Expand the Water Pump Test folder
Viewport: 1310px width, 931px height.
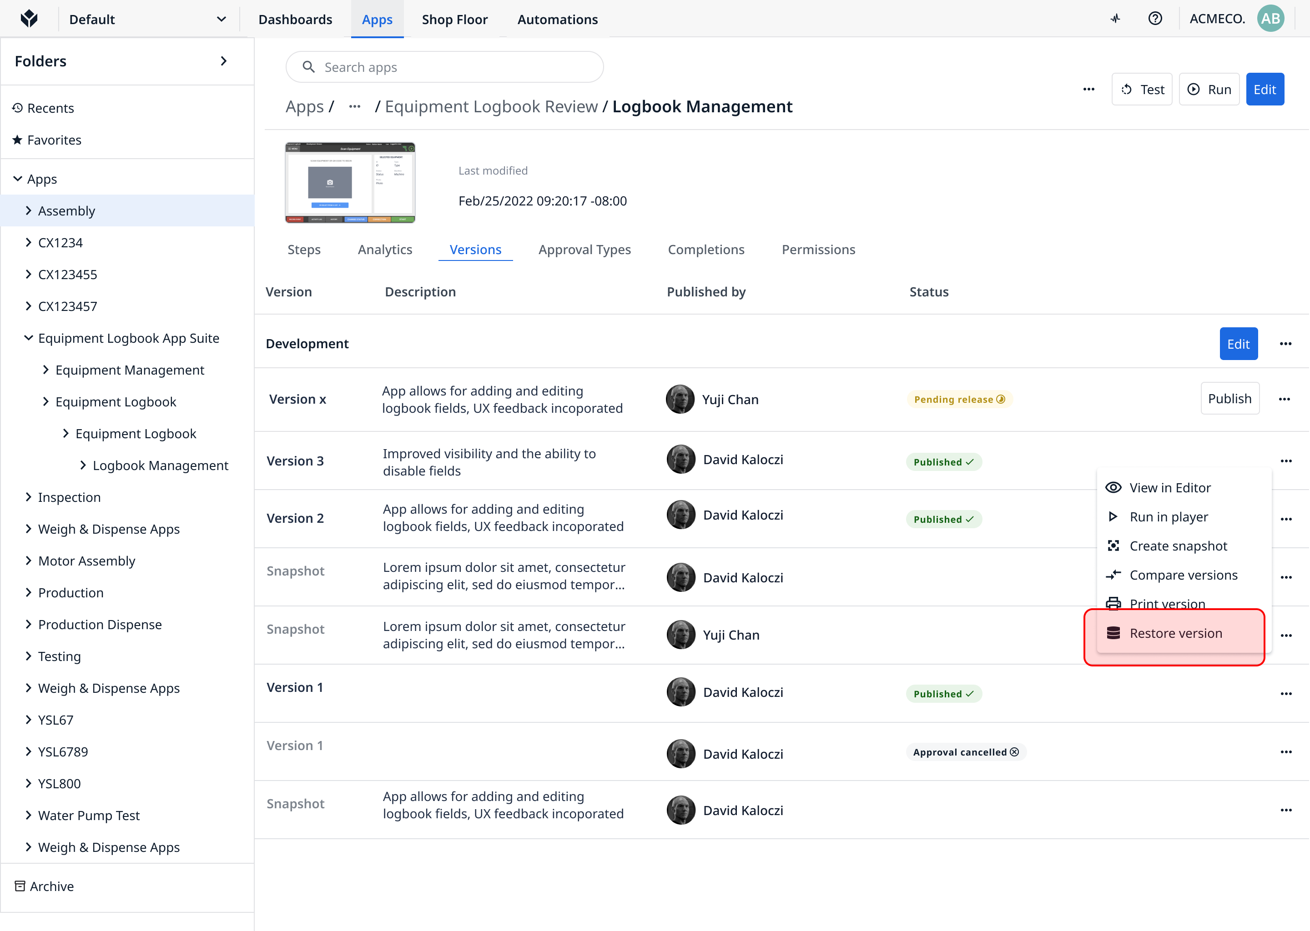pos(28,815)
